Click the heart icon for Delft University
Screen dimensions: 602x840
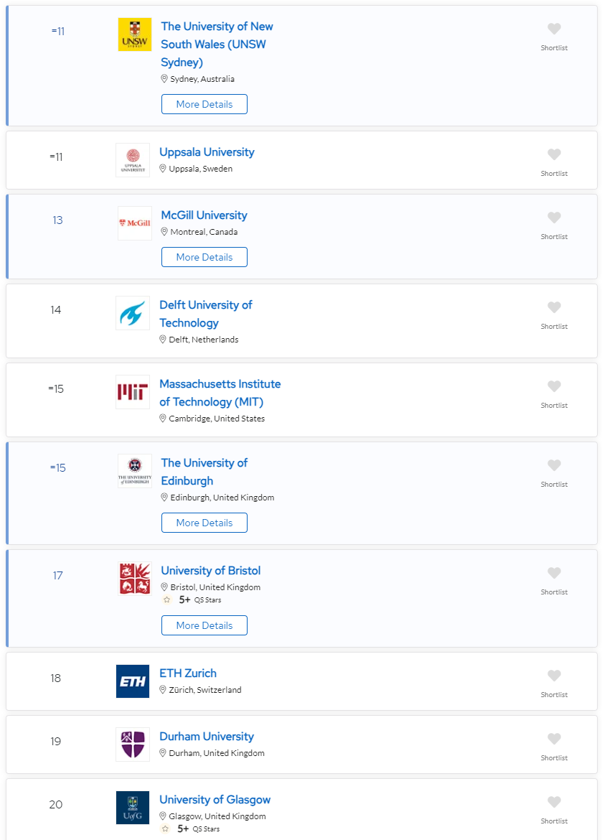pyautogui.click(x=554, y=308)
